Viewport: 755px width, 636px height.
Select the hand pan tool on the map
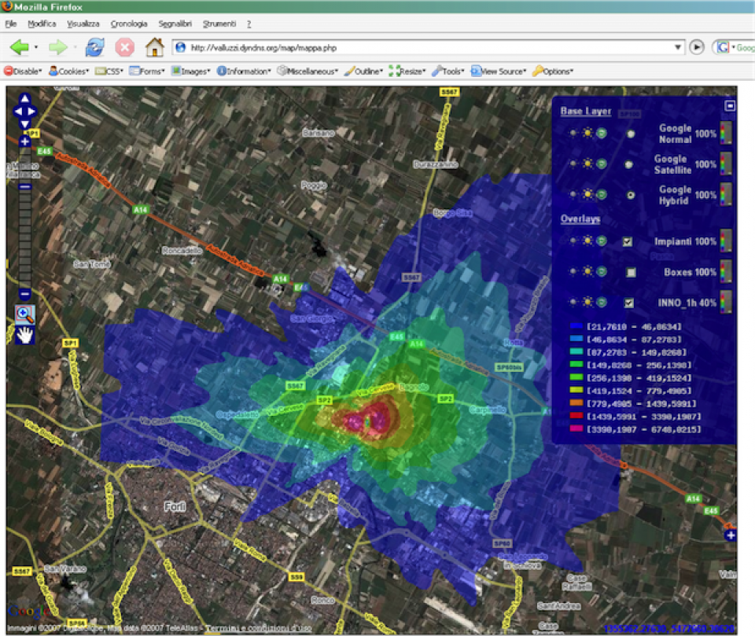click(x=25, y=336)
